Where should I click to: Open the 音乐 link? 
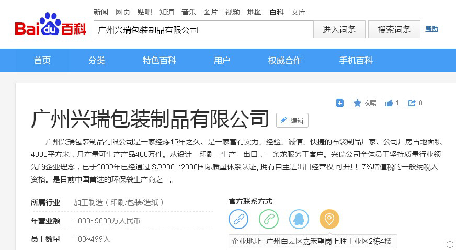click(x=188, y=12)
